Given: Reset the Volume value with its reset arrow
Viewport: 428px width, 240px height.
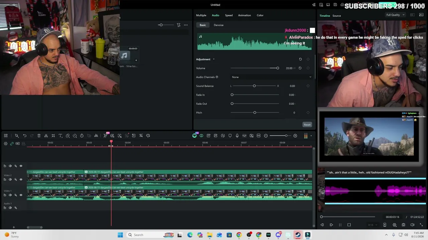Looking at the screenshot, I should 300,68.
